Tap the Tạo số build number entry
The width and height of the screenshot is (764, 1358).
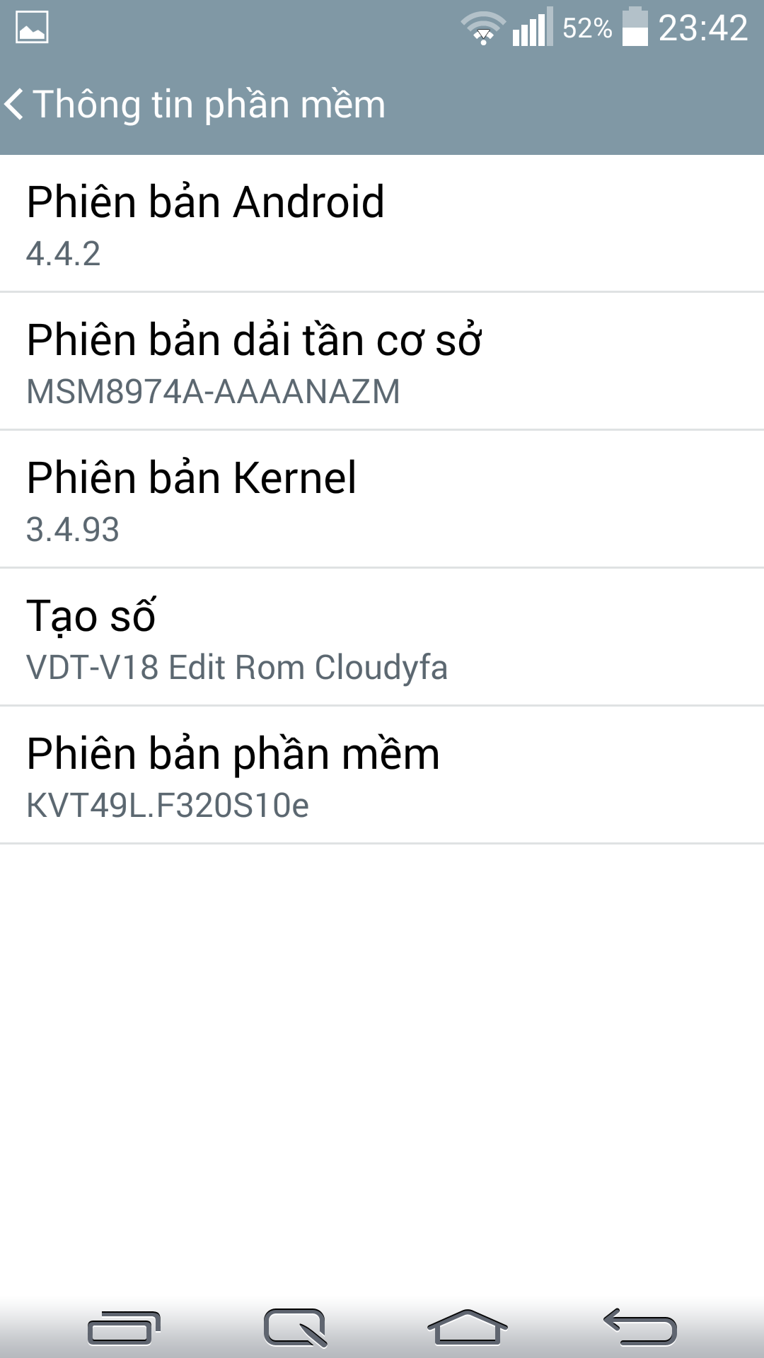pyautogui.click(x=382, y=637)
